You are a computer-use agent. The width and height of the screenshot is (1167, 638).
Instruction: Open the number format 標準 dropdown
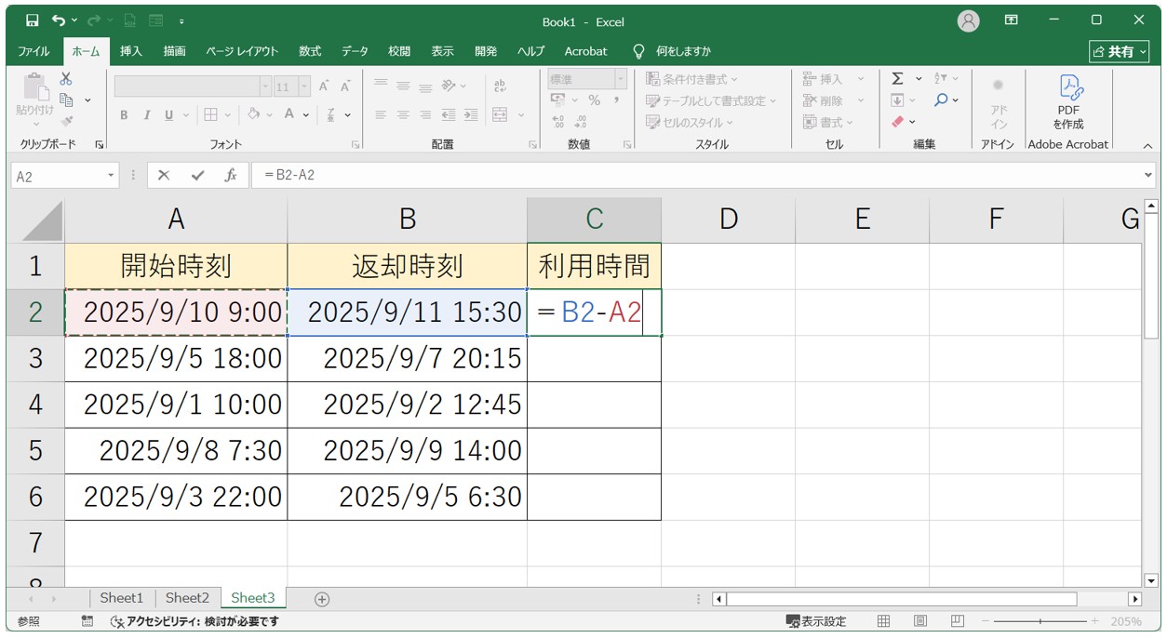pos(619,79)
